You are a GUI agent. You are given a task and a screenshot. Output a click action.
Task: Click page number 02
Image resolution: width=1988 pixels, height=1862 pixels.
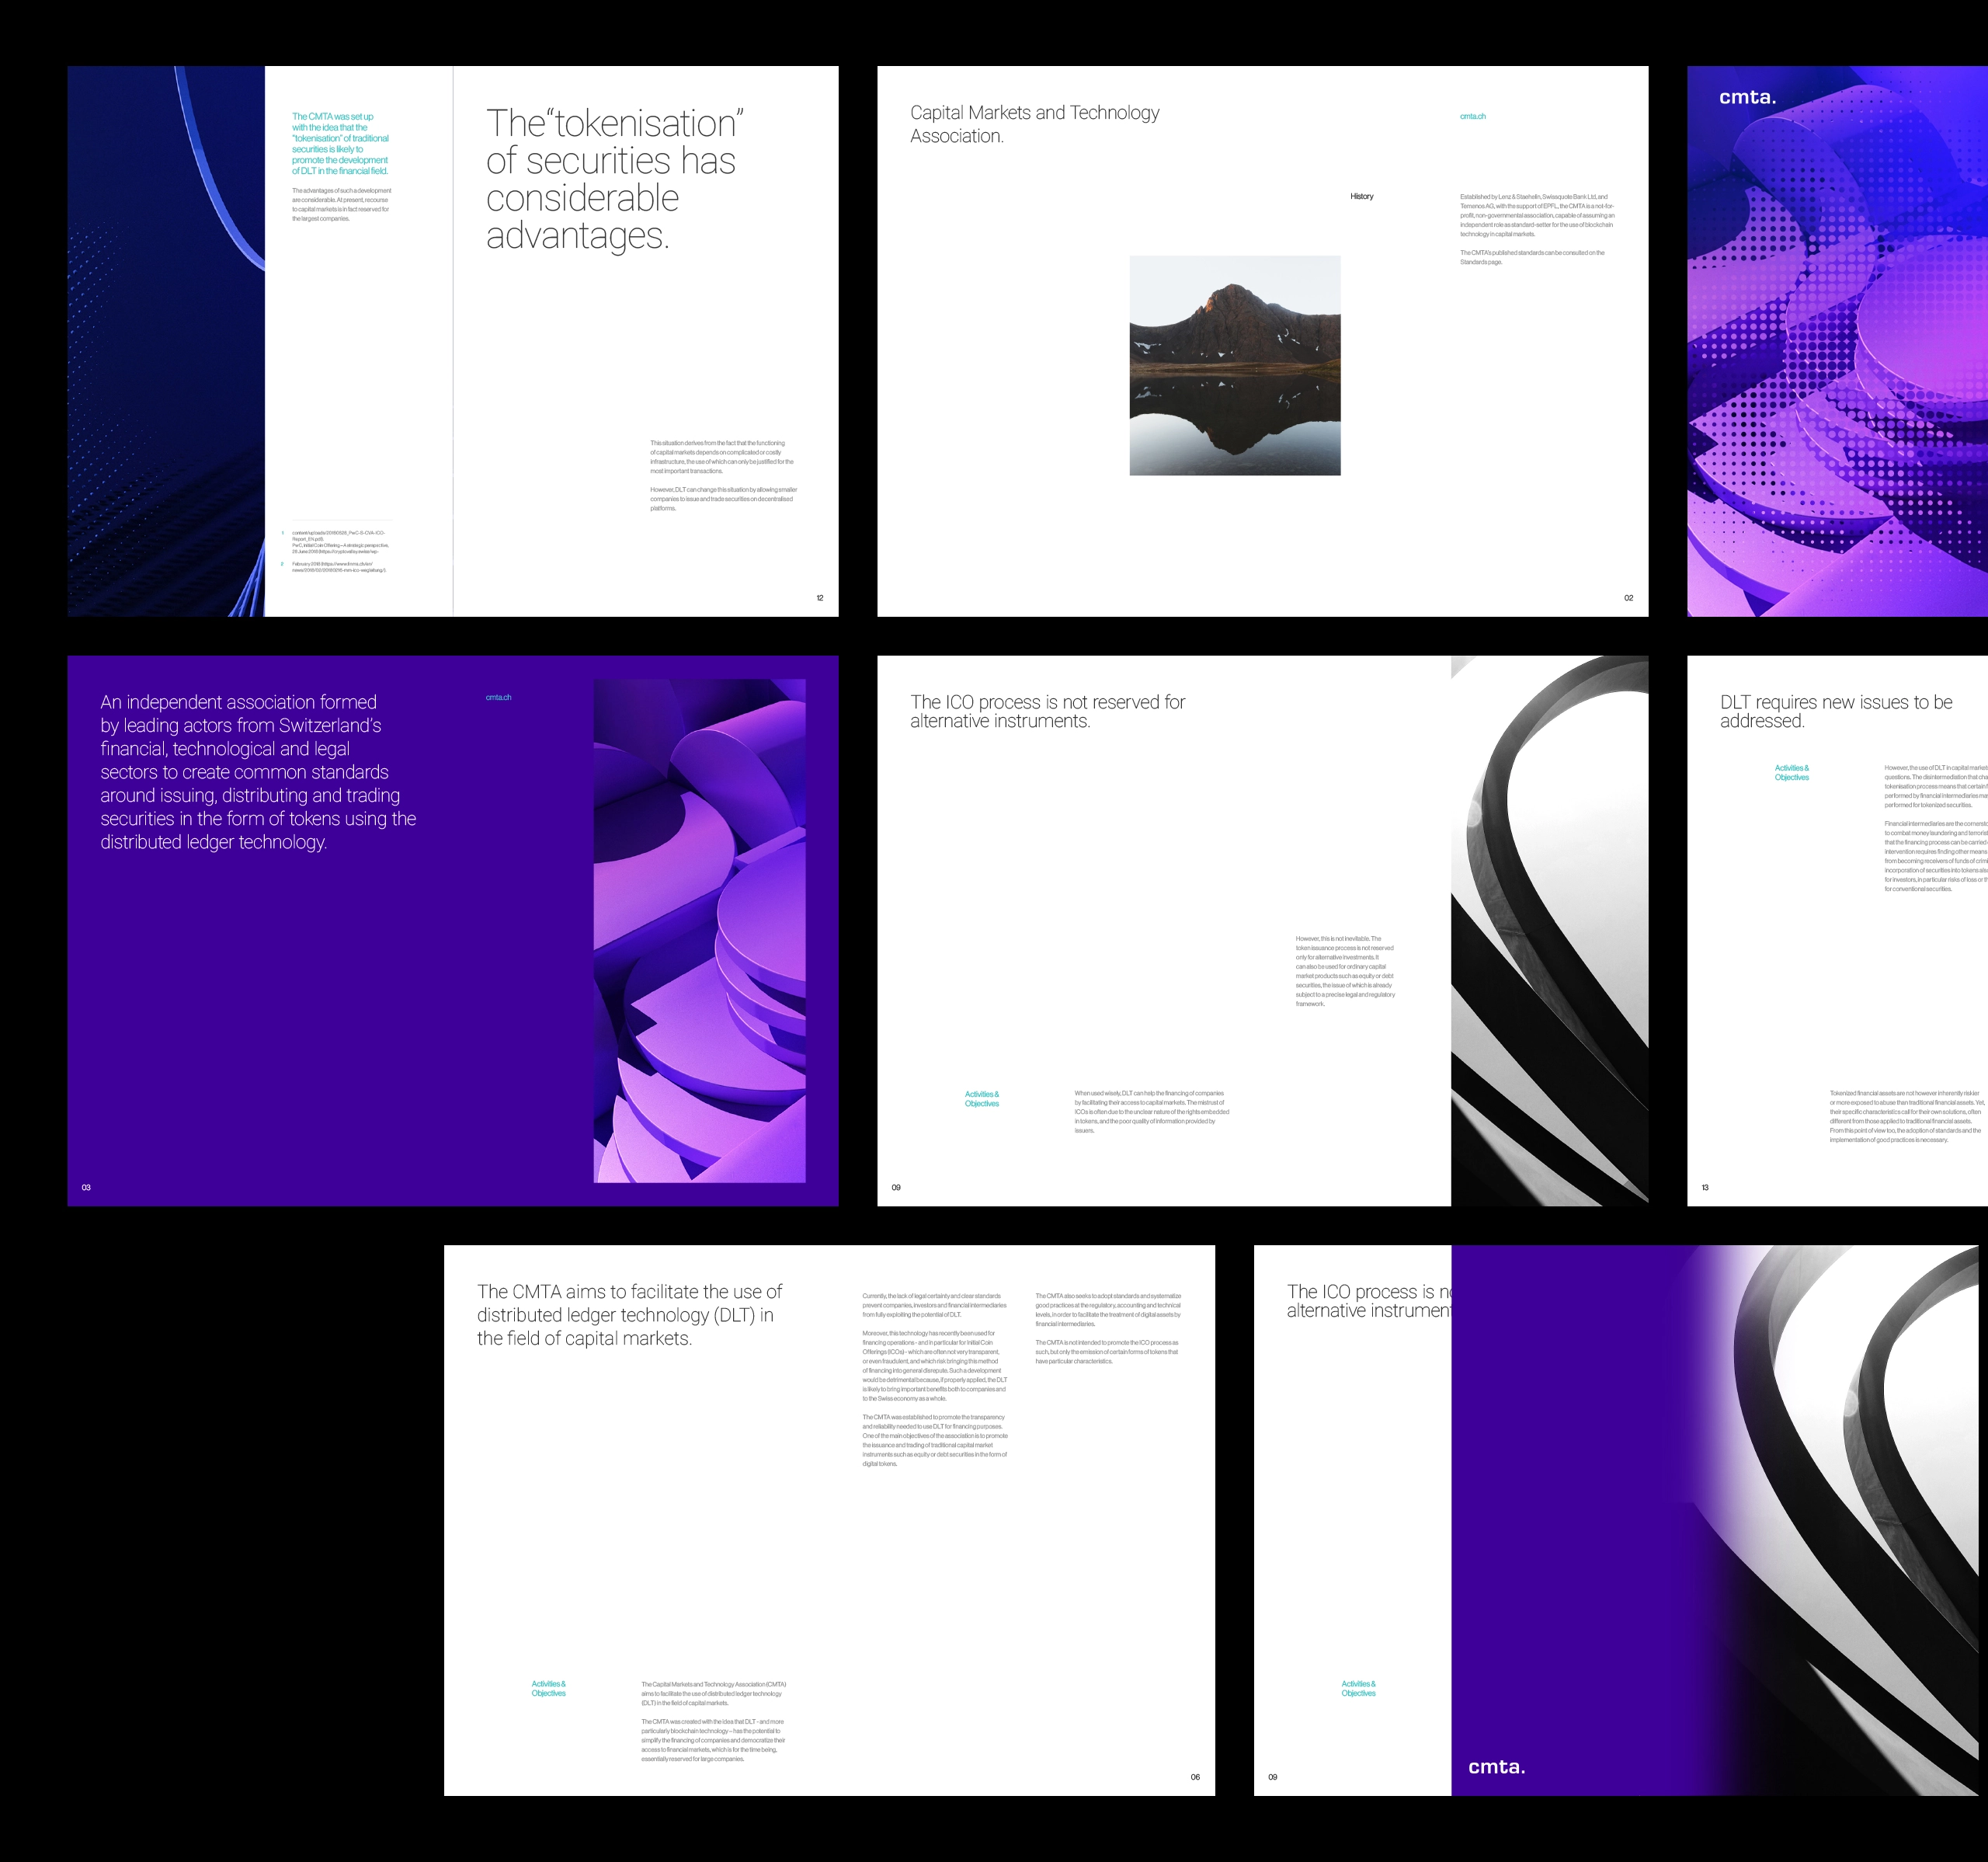pyautogui.click(x=1628, y=597)
